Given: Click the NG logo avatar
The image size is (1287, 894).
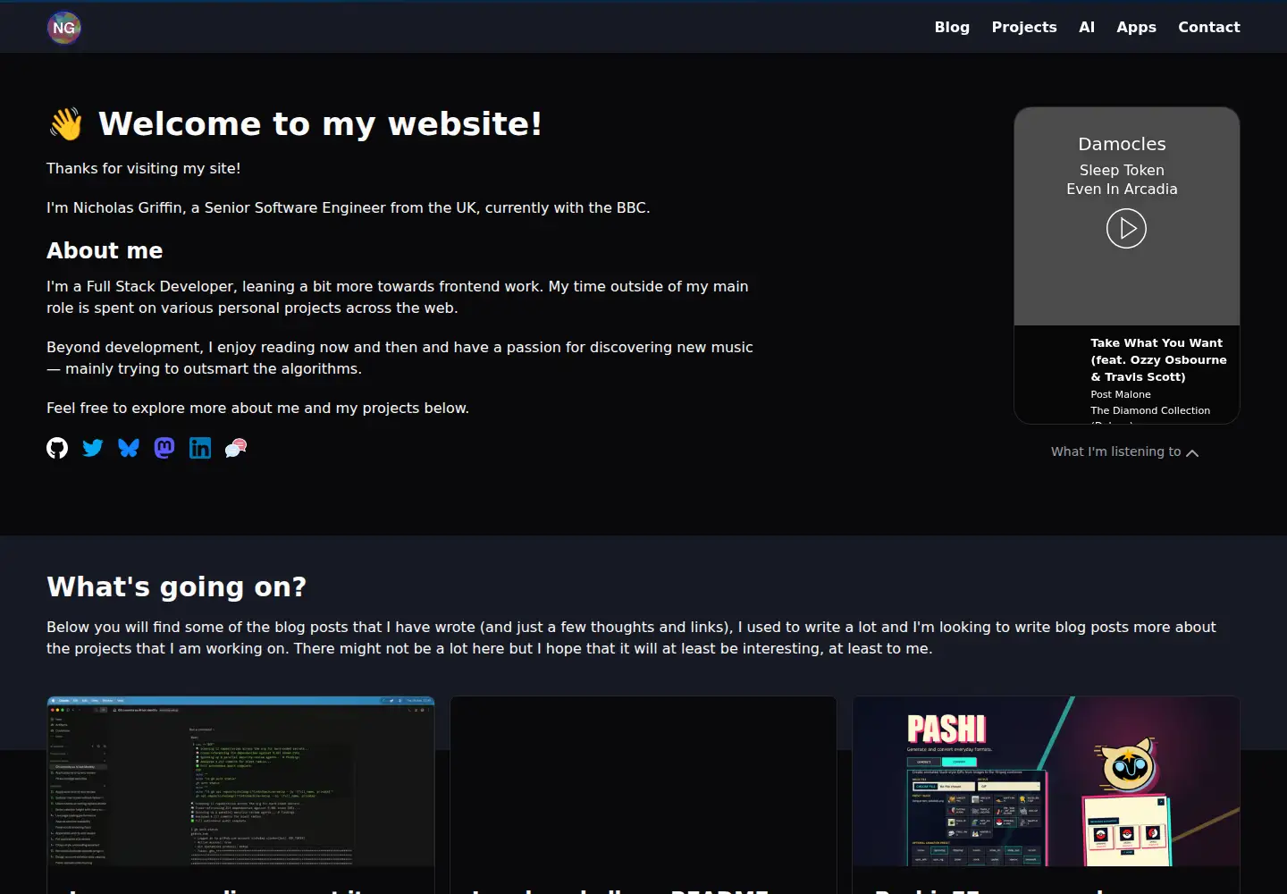Looking at the screenshot, I should tap(64, 28).
